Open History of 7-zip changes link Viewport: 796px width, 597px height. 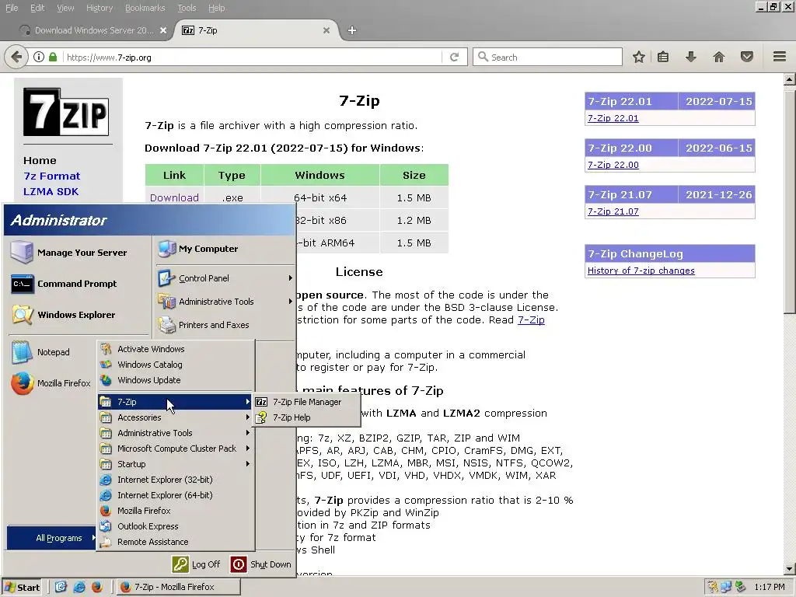(641, 271)
